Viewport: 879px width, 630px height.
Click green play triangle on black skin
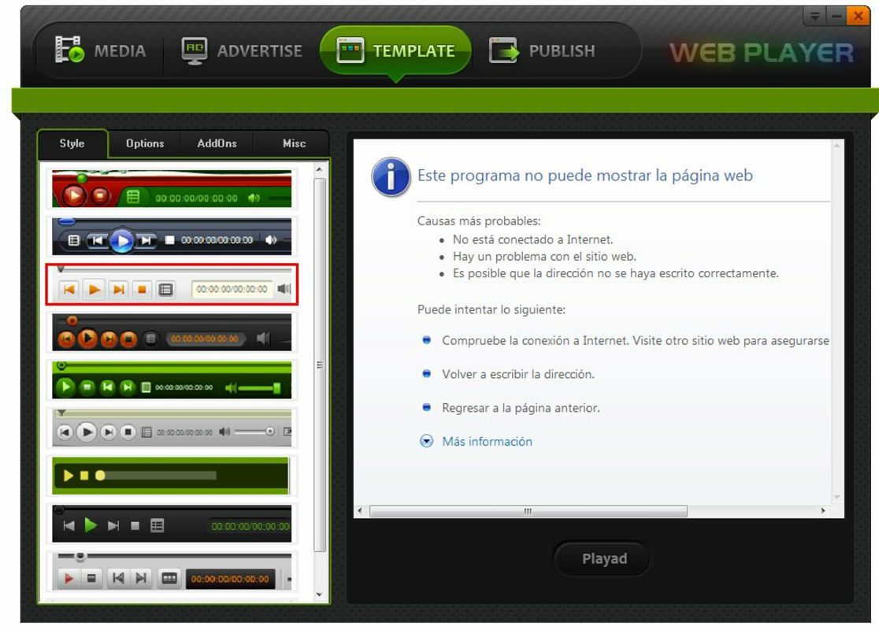pos(91,525)
